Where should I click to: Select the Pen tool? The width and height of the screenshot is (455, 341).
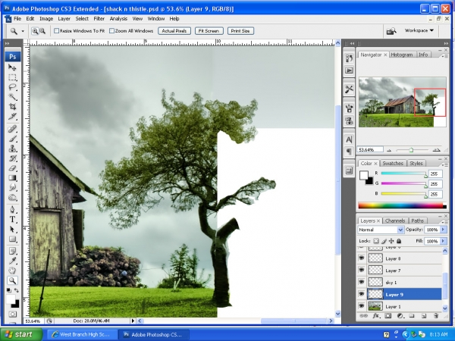pyautogui.click(x=12, y=209)
